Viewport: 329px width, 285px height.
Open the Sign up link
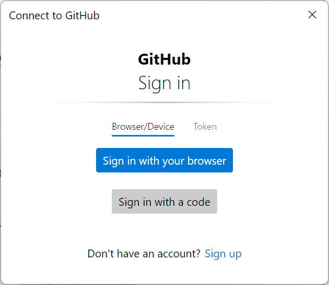pos(223,254)
